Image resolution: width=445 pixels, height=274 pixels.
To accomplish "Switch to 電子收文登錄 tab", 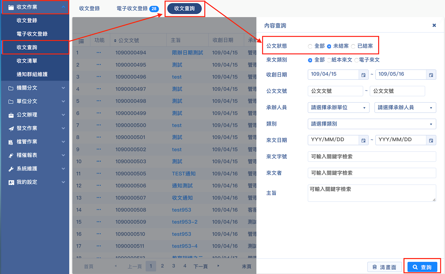I will [137, 9].
